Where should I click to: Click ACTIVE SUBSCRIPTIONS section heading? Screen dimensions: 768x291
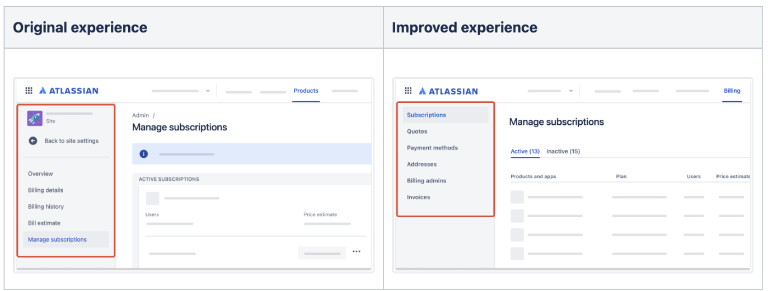[169, 179]
